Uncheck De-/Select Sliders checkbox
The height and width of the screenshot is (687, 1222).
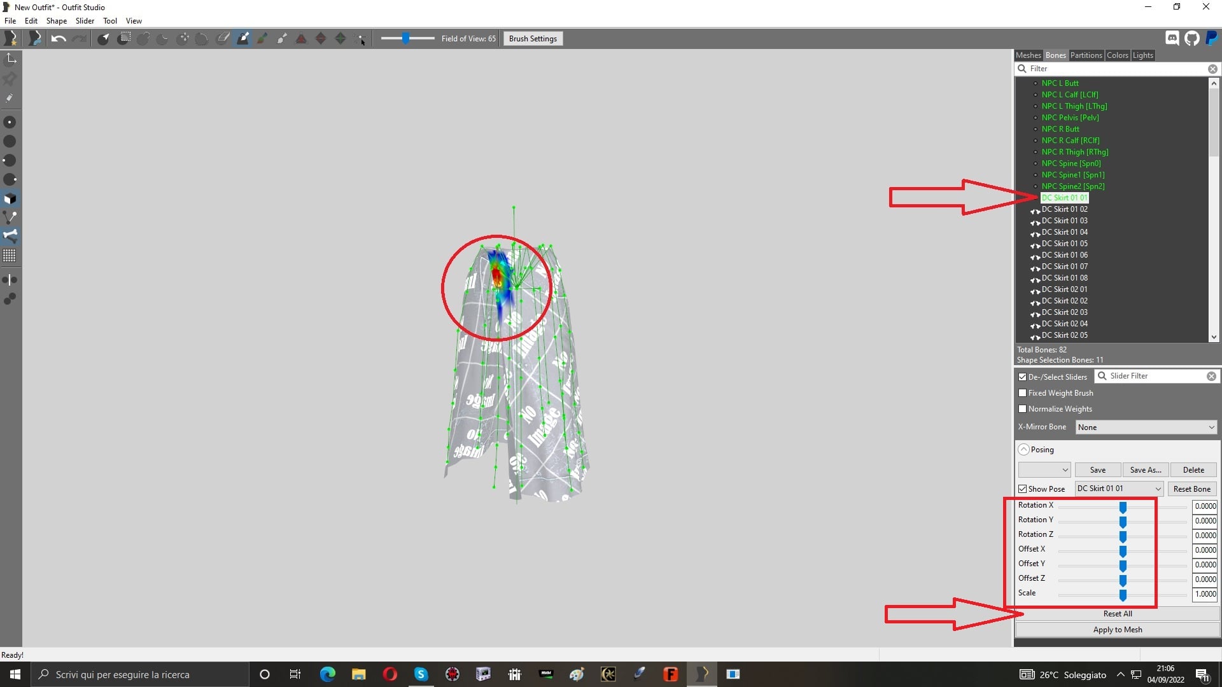click(x=1022, y=377)
